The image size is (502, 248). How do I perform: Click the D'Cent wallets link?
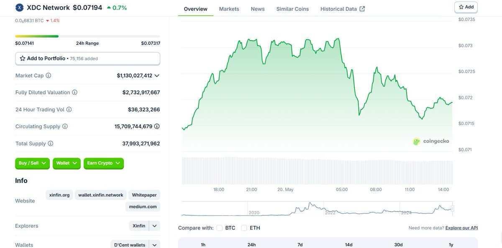tap(130, 245)
